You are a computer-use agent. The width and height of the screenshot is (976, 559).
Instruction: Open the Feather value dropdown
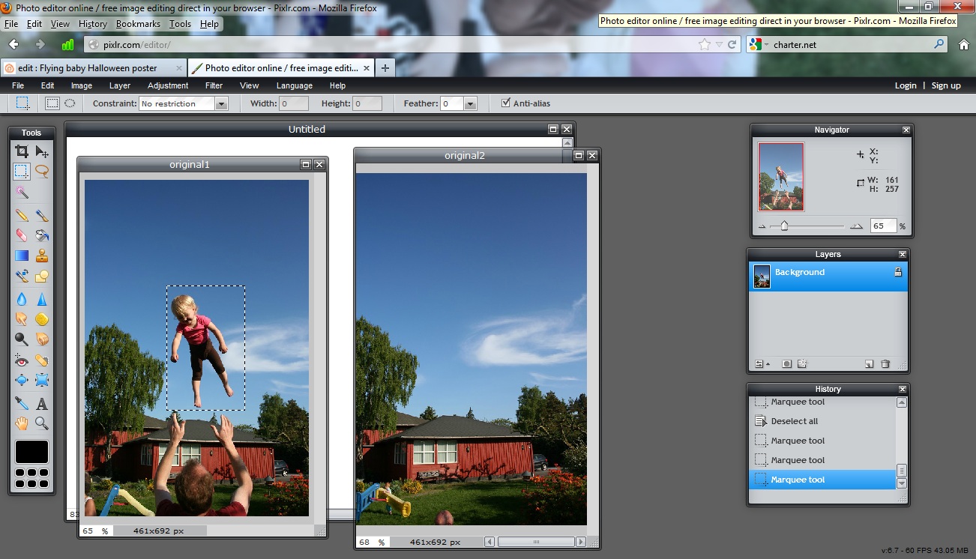point(470,104)
